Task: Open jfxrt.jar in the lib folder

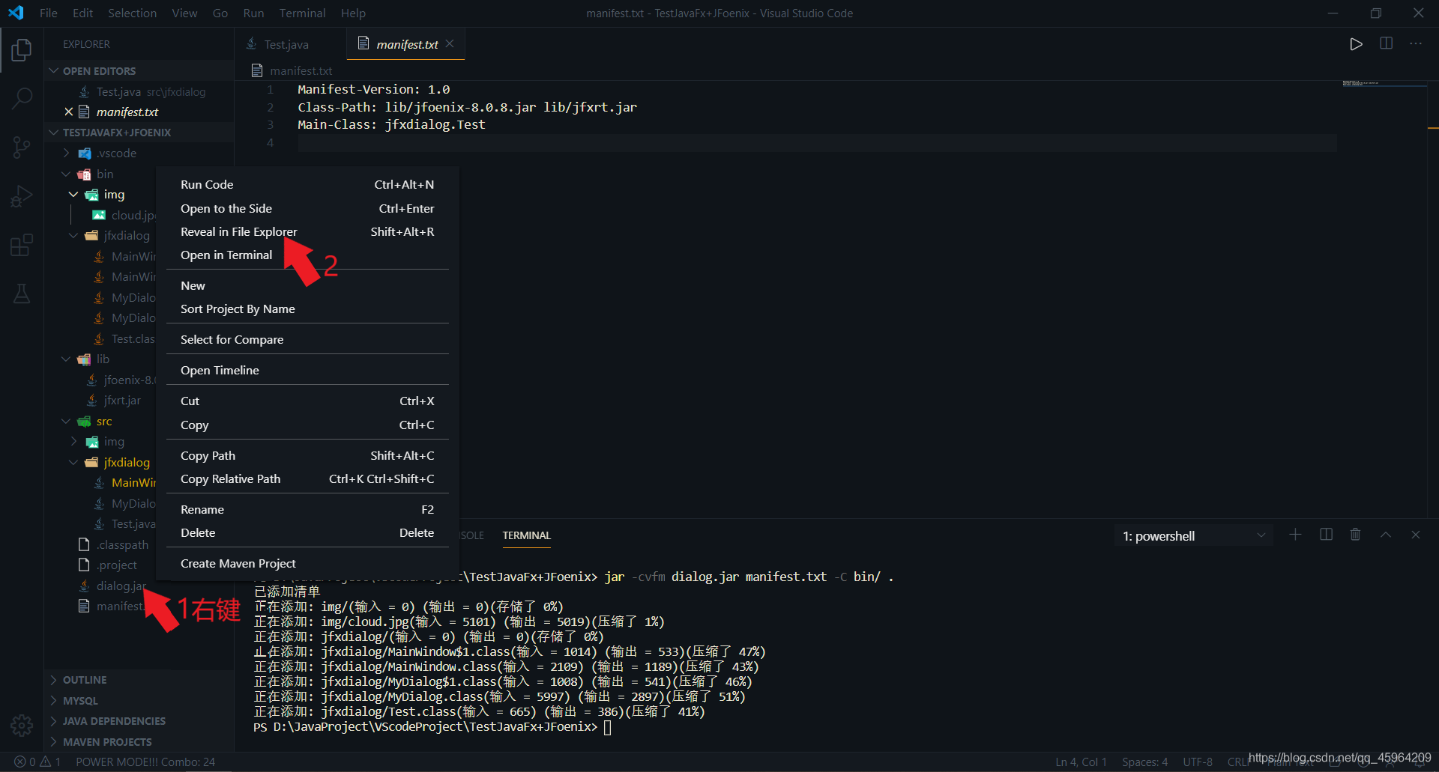Action: click(x=122, y=400)
